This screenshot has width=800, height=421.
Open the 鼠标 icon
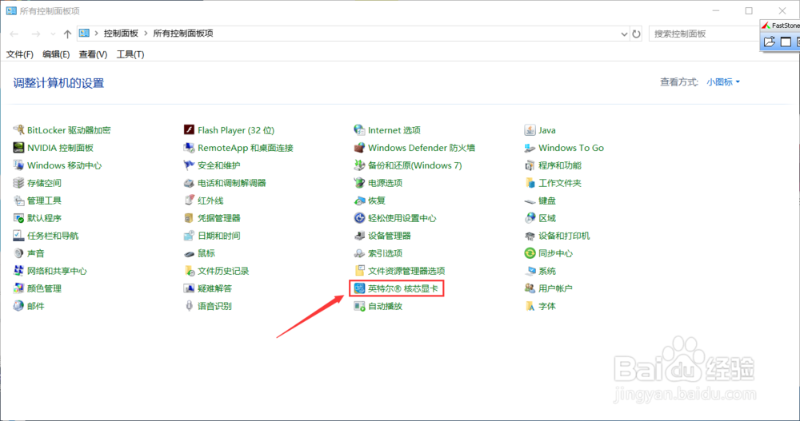(x=190, y=253)
